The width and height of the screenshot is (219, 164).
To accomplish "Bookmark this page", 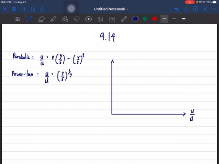I will pos(33,9).
